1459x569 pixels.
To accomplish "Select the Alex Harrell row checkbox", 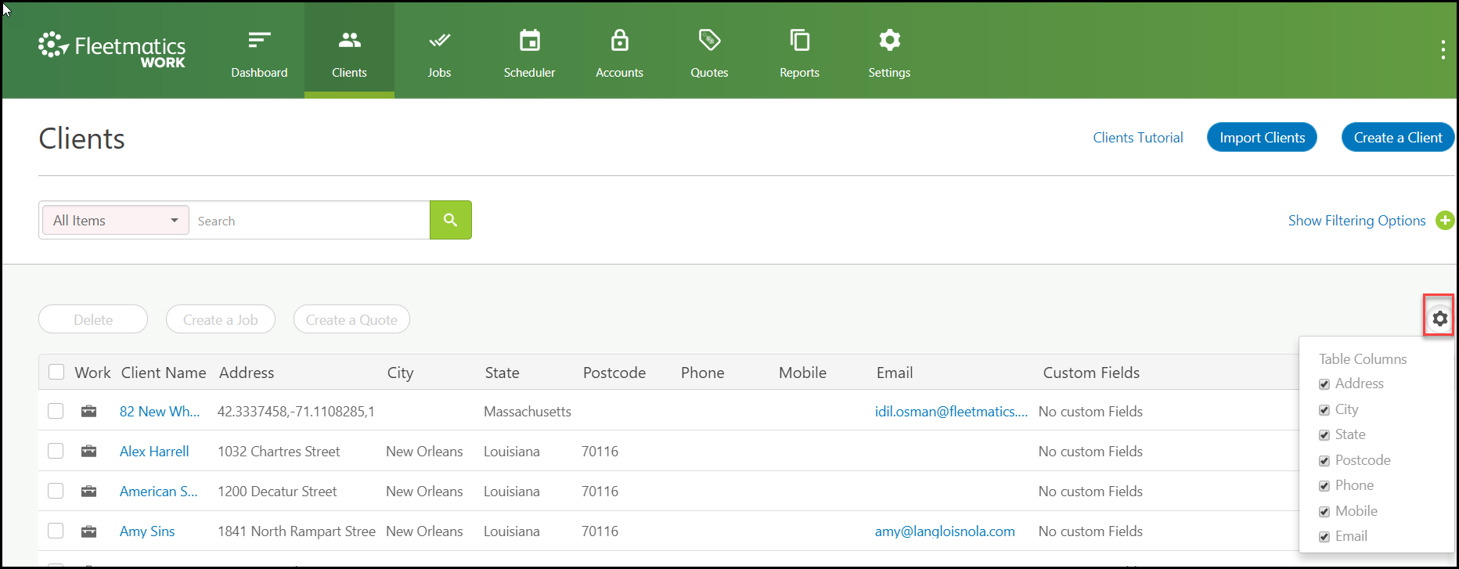I will tap(56, 451).
